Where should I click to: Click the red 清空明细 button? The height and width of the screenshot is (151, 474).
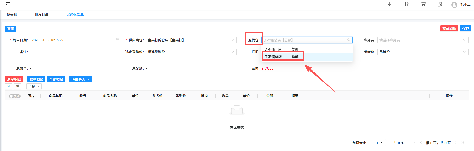tap(14, 79)
